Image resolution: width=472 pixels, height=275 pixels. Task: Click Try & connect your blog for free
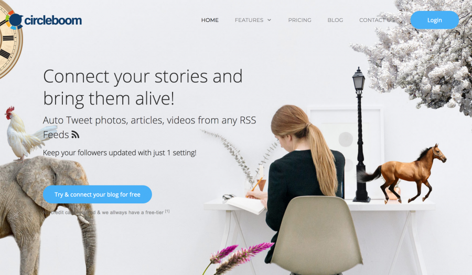pos(97,194)
